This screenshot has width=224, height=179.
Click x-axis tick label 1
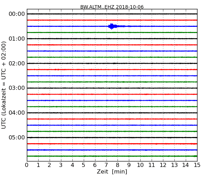[38, 165]
